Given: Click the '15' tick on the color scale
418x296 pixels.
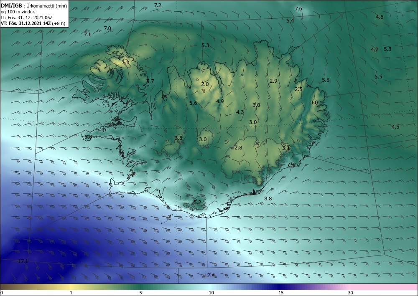Looking at the screenshot, I should [x=281, y=293].
